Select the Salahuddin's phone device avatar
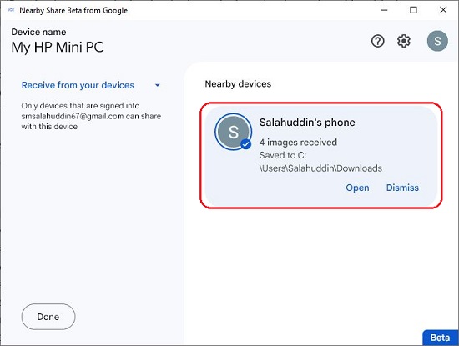 pyautogui.click(x=234, y=132)
